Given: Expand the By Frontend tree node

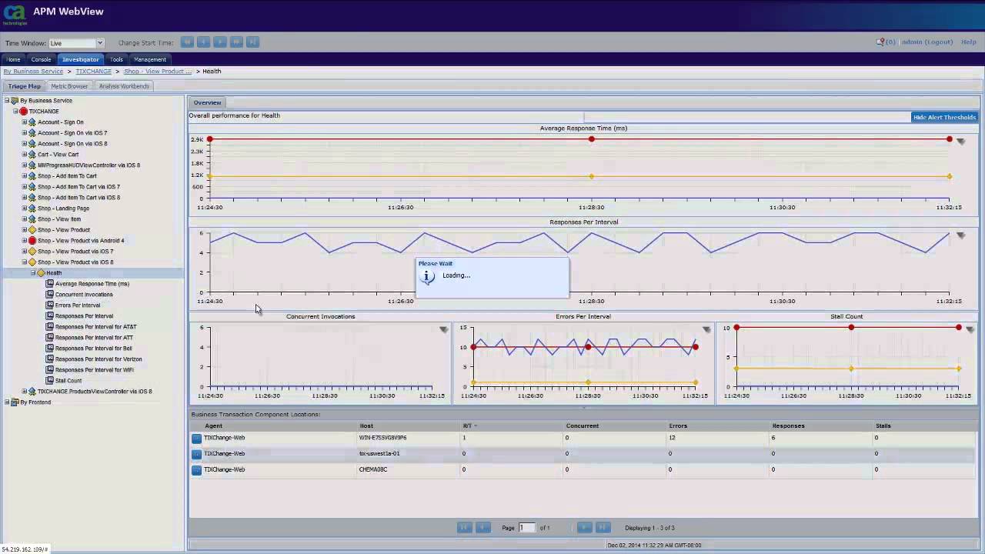Looking at the screenshot, I should pyautogui.click(x=7, y=402).
